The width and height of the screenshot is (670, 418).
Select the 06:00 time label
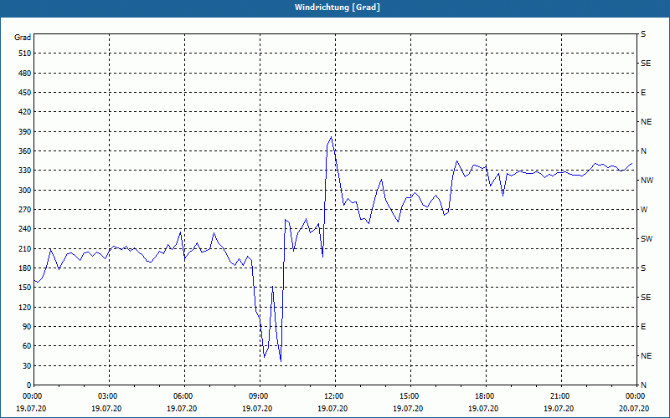(x=184, y=396)
